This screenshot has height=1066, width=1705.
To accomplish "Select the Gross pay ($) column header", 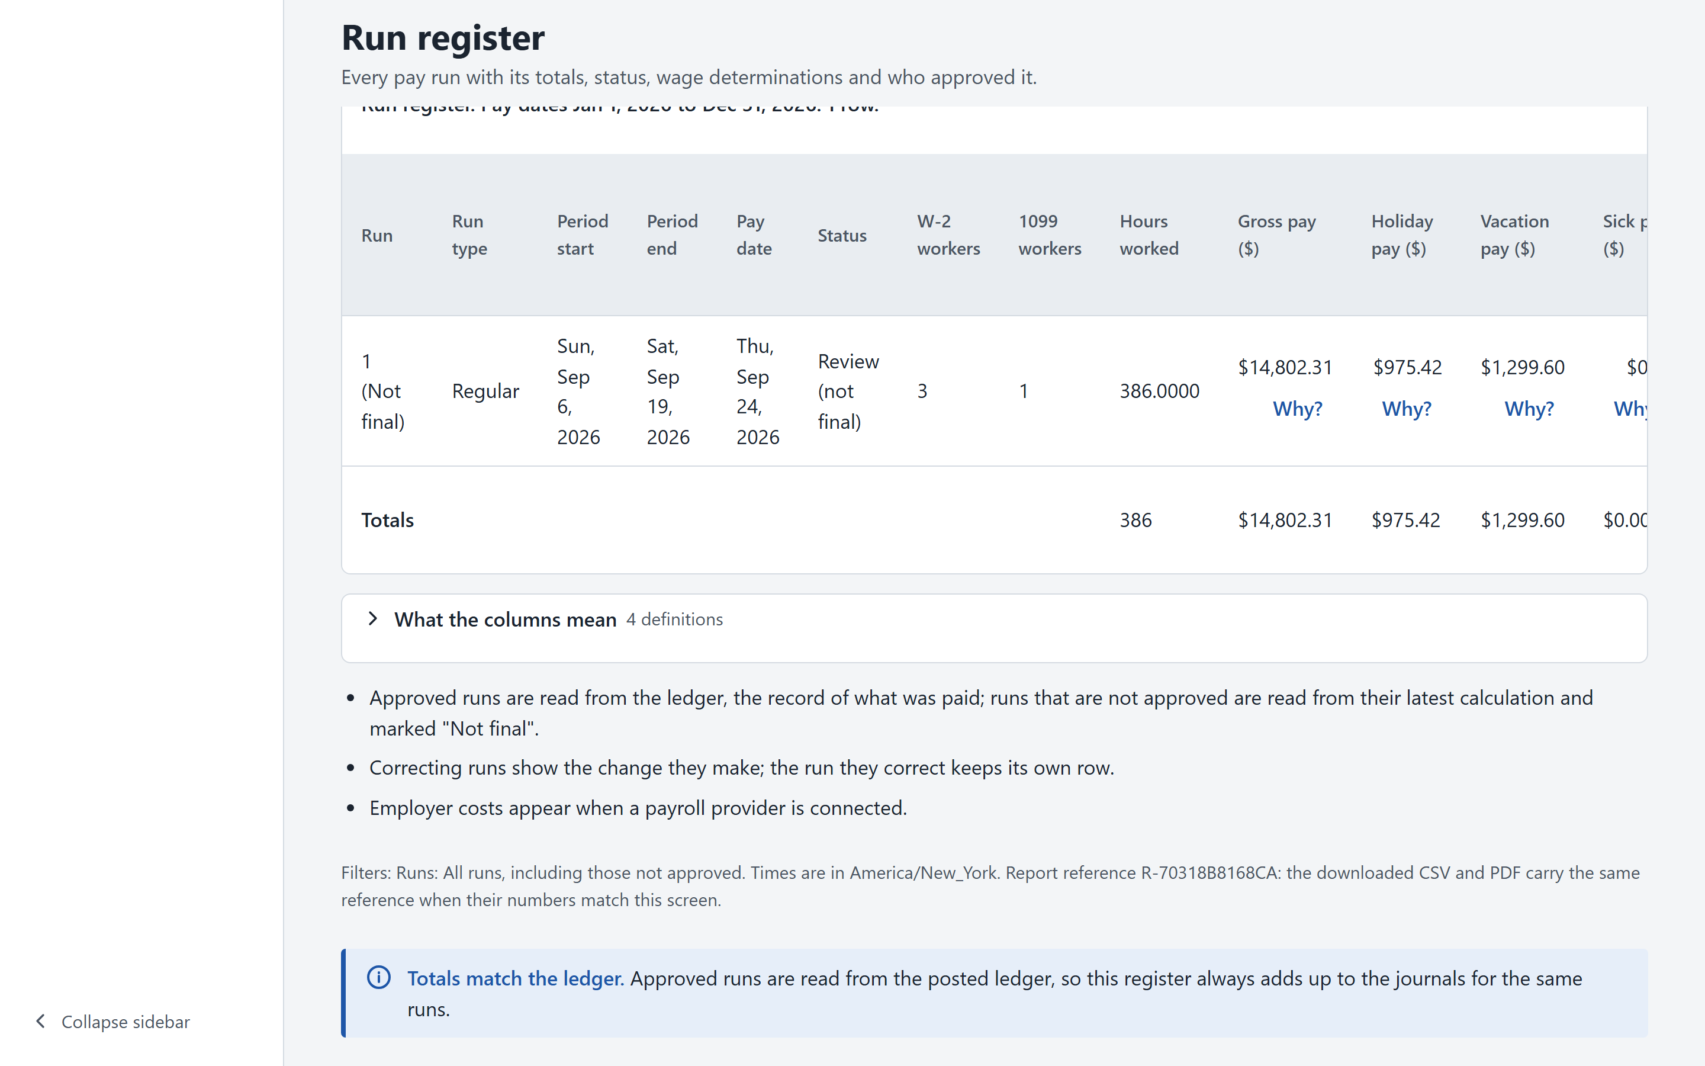I will coord(1276,235).
